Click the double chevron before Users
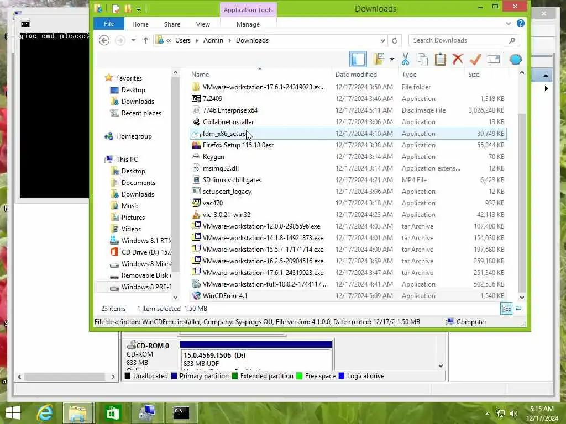Viewport: 566px width, 424px height. 169,40
